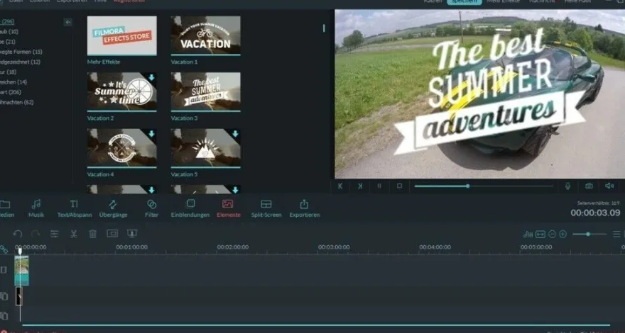Download Vacation 5 via its arrow icon

point(235,134)
